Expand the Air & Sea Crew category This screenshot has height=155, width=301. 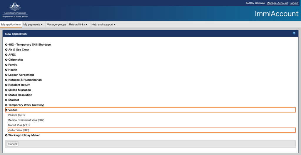pos(17,50)
